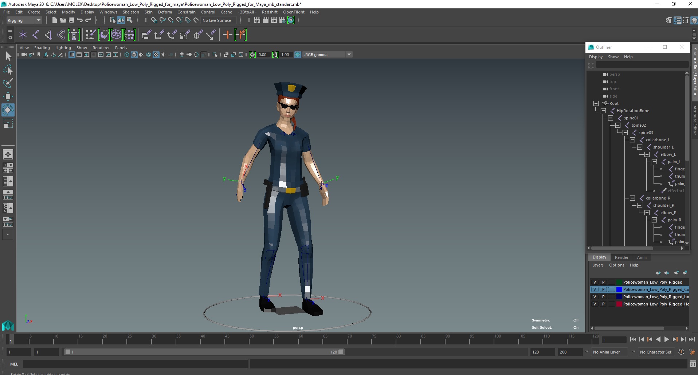
Task: Click the orange plus shelf icon
Action: (227, 35)
